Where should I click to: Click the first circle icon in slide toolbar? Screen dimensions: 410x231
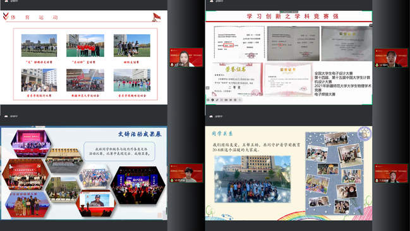[208, 100]
